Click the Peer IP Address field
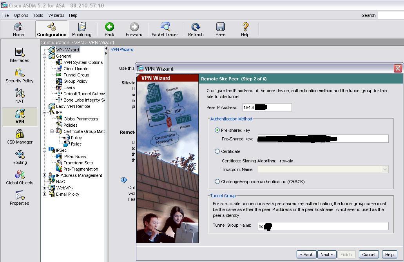The height and width of the screenshot is (262, 404). 267,107
